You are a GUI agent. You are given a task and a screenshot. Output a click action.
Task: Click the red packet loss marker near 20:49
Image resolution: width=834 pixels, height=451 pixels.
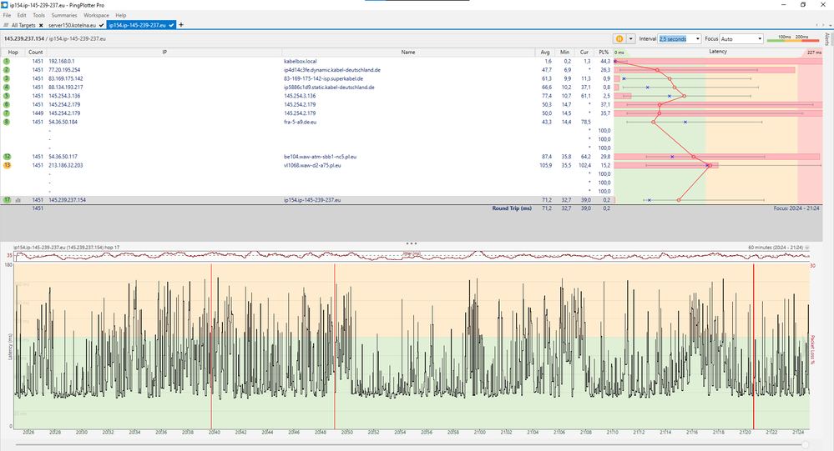(335, 346)
